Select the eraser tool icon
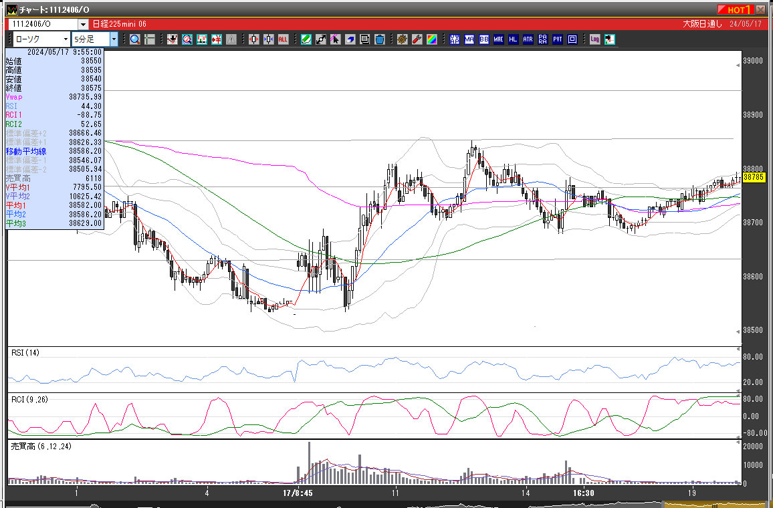773x508 pixels. tap(350, 39)
